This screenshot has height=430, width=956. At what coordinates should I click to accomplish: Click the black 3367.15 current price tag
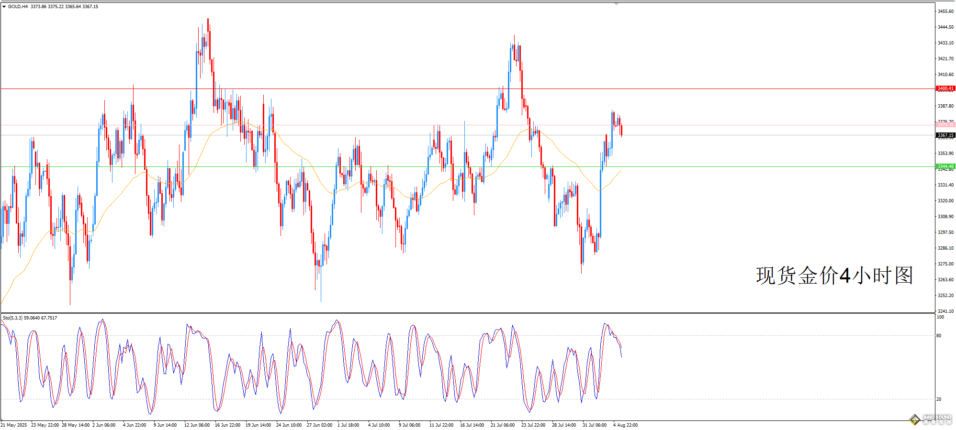pyautogui.click(x=945, y=135)
